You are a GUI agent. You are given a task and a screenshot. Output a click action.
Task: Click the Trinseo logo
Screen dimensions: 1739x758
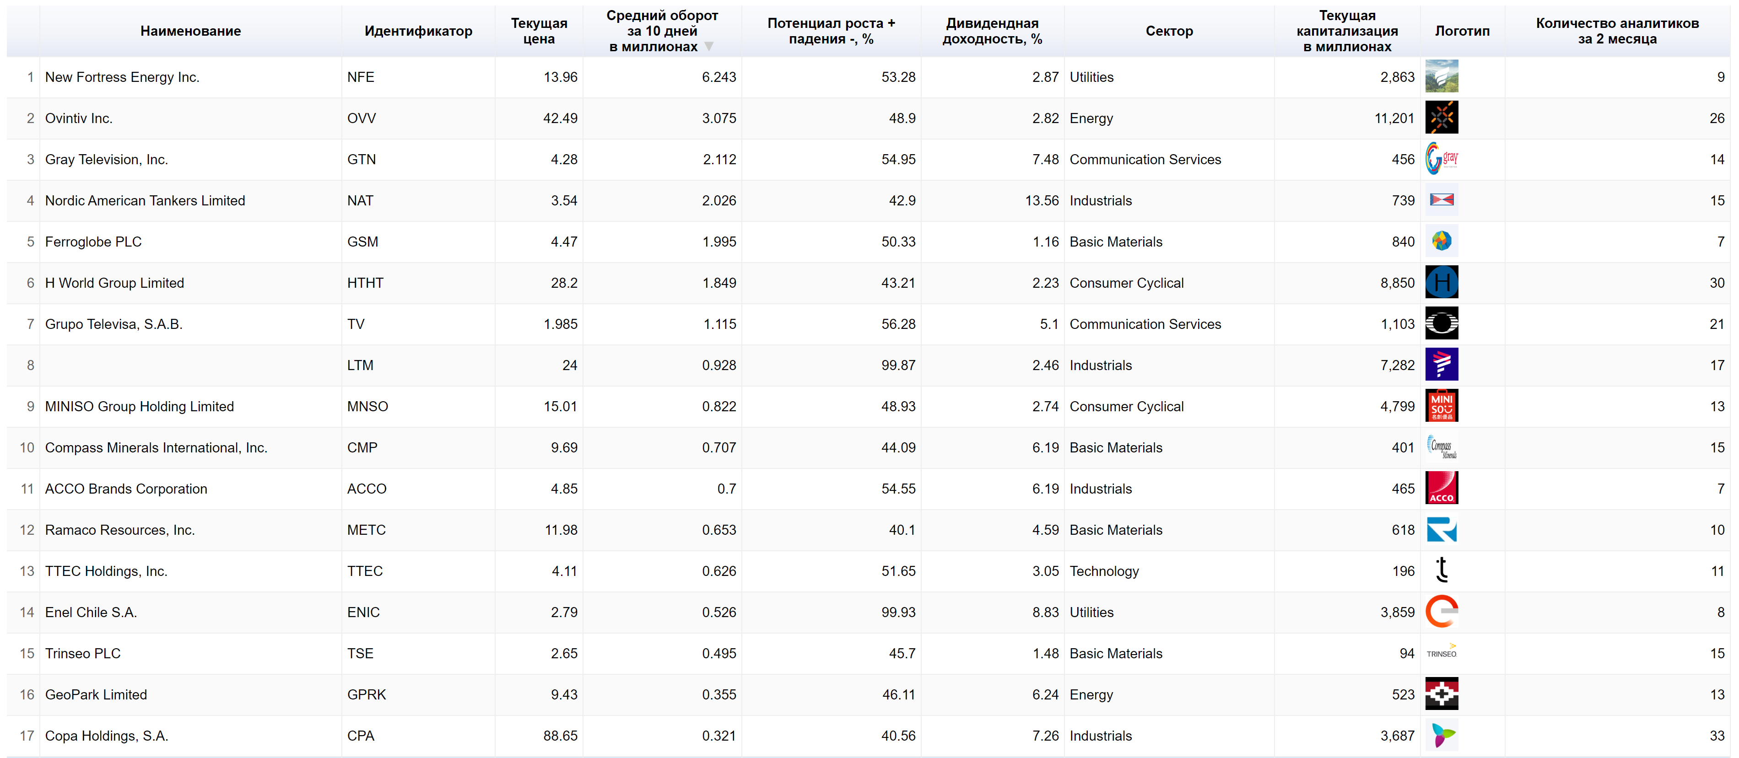click(x=1442, y=653)
